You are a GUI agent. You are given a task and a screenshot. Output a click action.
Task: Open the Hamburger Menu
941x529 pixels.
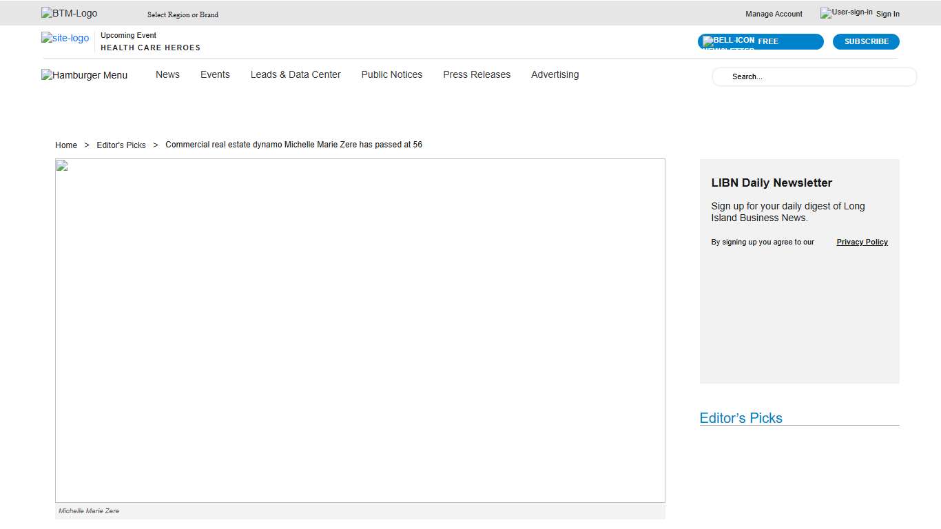[84, 75]
